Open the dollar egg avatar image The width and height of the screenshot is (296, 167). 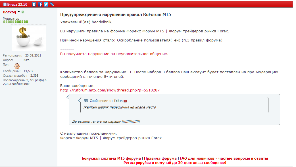pyautogui.click(x=29, y=38)
